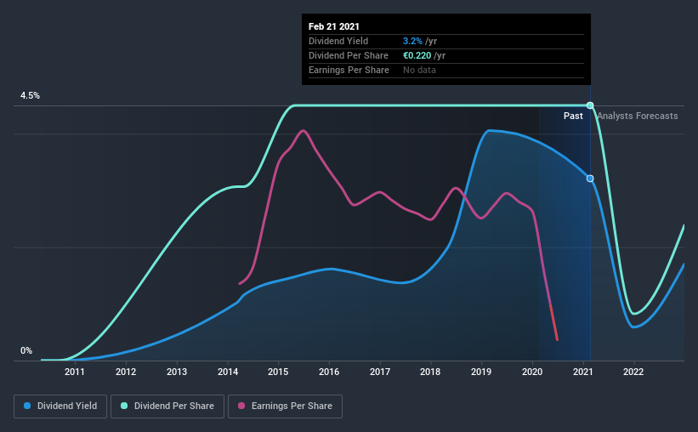Click the Feb 21 2021 tooltip header

[x=334, y=26]
